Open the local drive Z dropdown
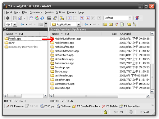Image resolution: width=159 pixels, height=119 pixels. tap(15, 25)
